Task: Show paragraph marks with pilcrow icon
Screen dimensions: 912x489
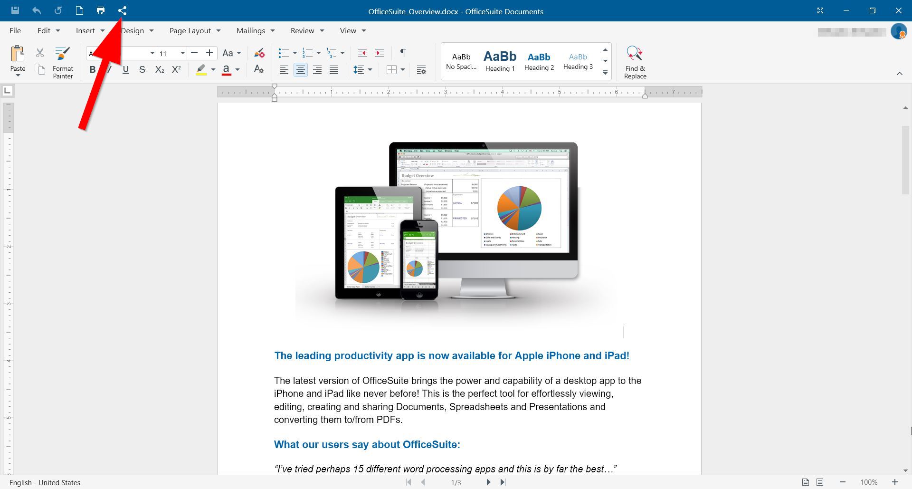Action: click(403, 53)
